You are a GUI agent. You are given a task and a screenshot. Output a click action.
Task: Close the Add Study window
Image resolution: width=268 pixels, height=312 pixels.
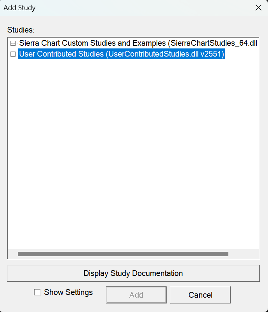258,7
